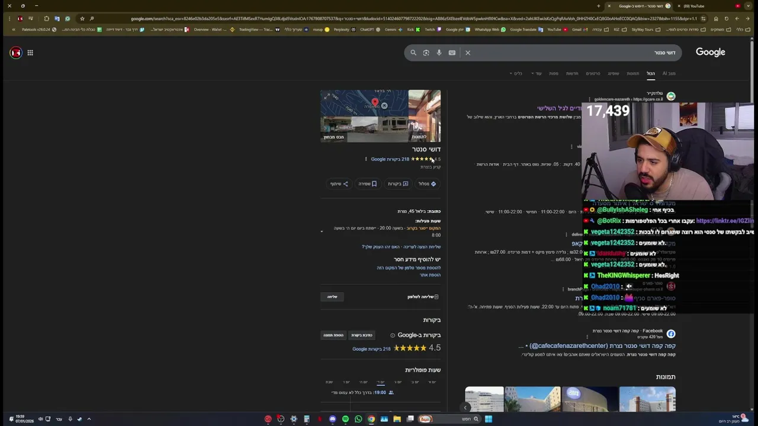The image size is (758, 426).
Task: Click the שמירה save button
Action: click(367, 184)
